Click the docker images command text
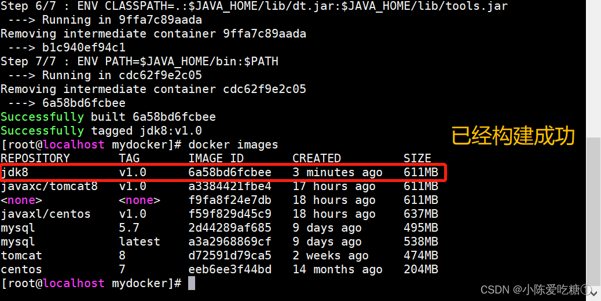This screenshot has height=301, width=601. 233,144
